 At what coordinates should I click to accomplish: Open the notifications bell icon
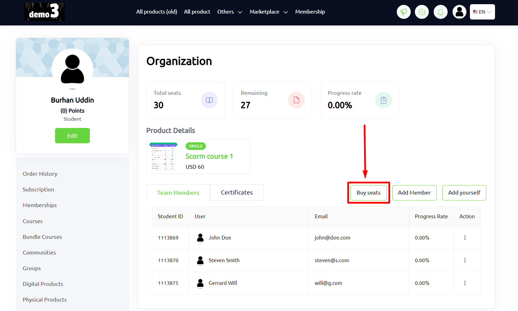(441, 12)
